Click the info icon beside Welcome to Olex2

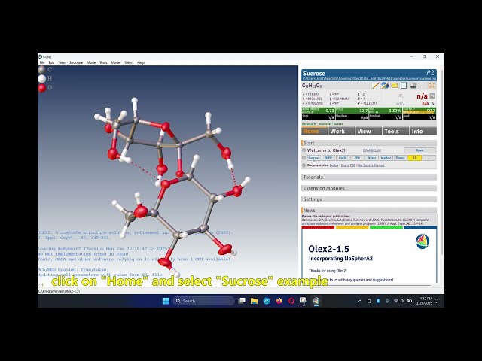[x=304, y=150]
